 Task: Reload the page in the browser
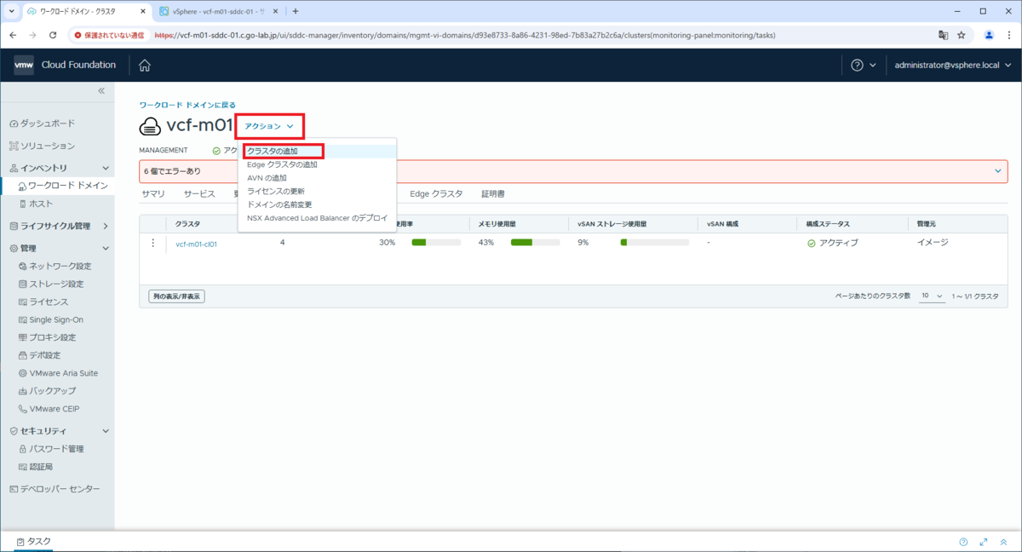[x=53, y=35]
